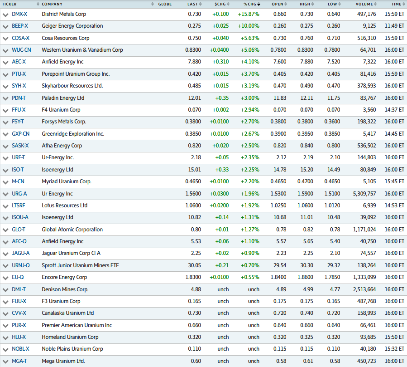Expand the ISOU-A row chevron
The image size is (407, 367).
click(x=5, y=218)
